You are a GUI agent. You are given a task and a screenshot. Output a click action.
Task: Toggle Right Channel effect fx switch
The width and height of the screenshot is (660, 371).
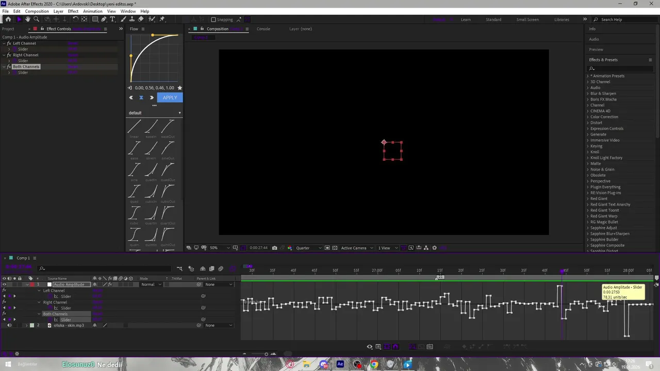[4, 302]
